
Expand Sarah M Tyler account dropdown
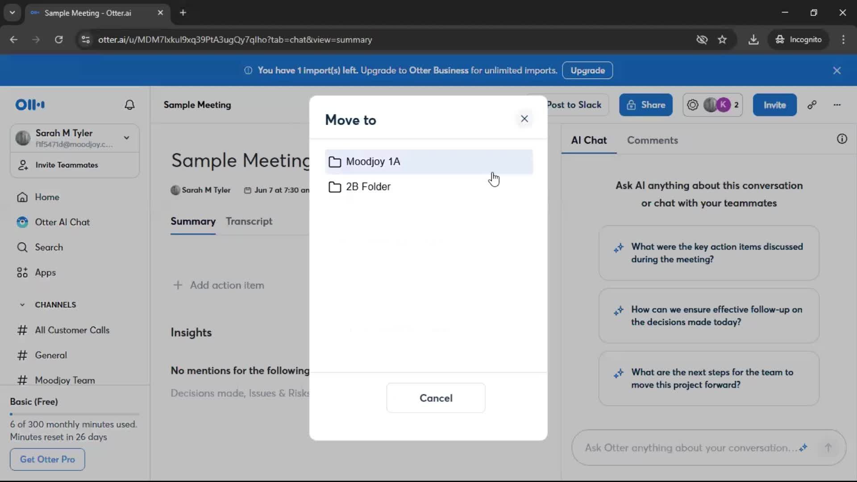(x=127, y=138)
